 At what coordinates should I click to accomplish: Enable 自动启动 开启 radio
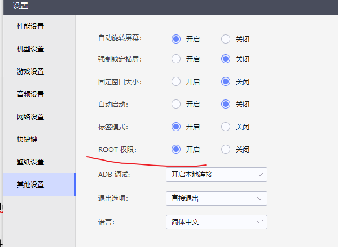click(x=176, y=105)
